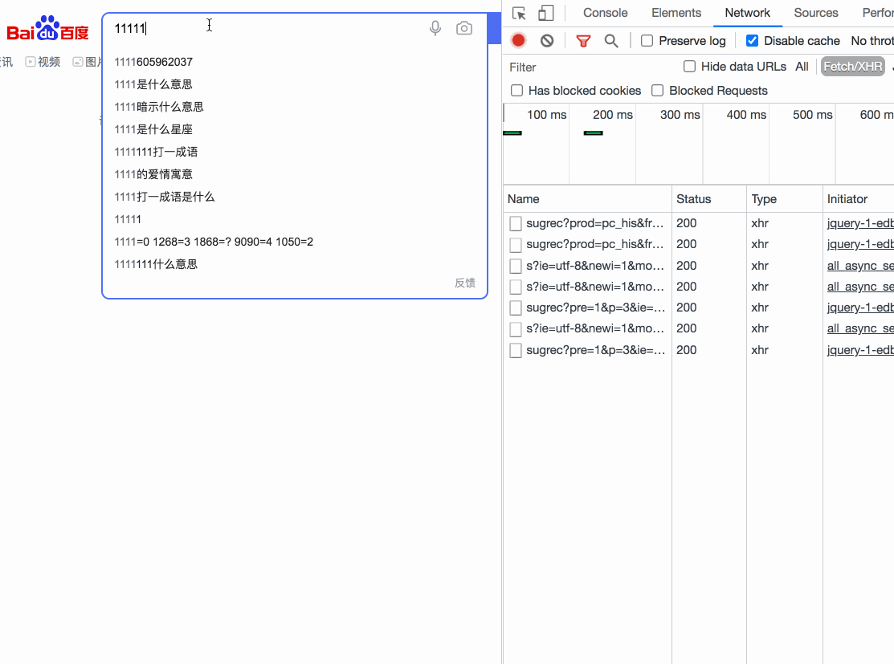Open network search with the magnifier icon
Screen dimensions: 894x664
[x=611, y=40]
